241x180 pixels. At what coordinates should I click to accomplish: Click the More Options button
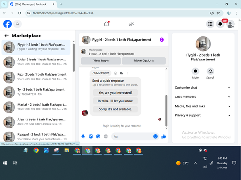(x=144, y=60)
